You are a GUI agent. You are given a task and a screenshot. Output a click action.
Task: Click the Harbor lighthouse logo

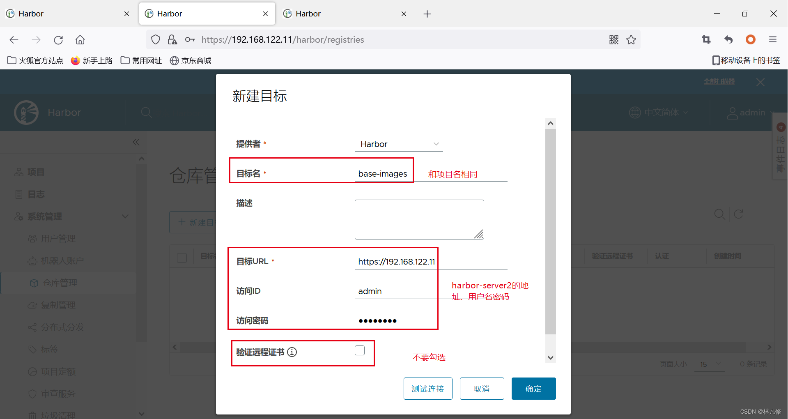(26, 112)
